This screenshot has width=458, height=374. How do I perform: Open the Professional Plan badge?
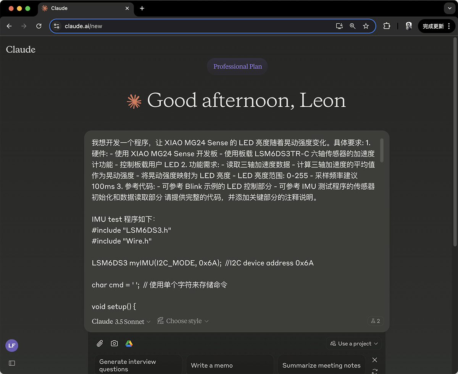[237, 67]
